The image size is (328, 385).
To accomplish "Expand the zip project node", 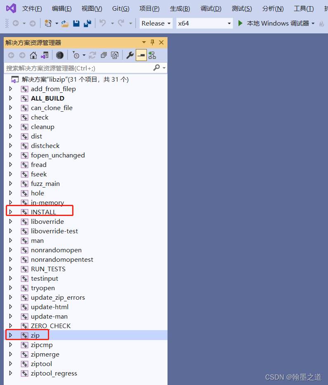I will click(x=11, y=335).
